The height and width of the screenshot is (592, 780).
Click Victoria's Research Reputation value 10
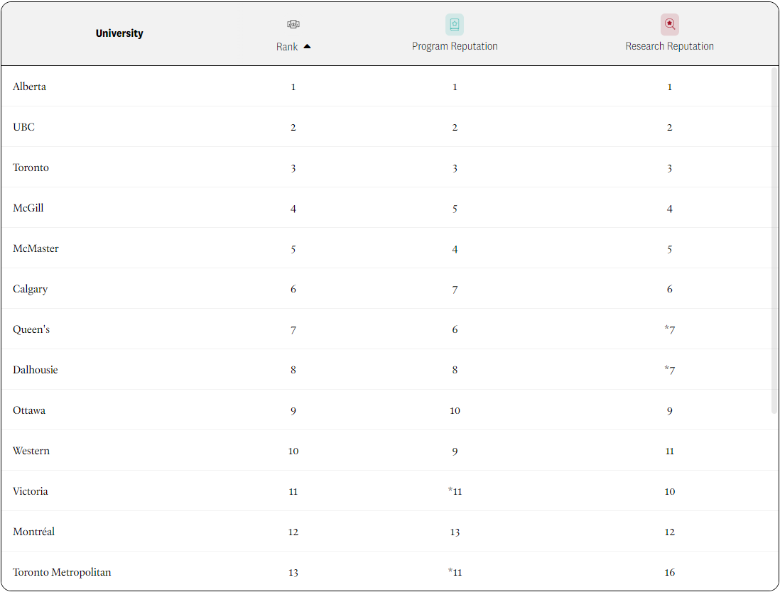coord(670,492)
